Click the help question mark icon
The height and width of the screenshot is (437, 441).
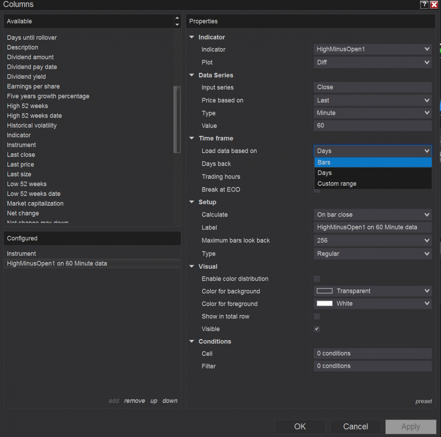tap(424, 4)
